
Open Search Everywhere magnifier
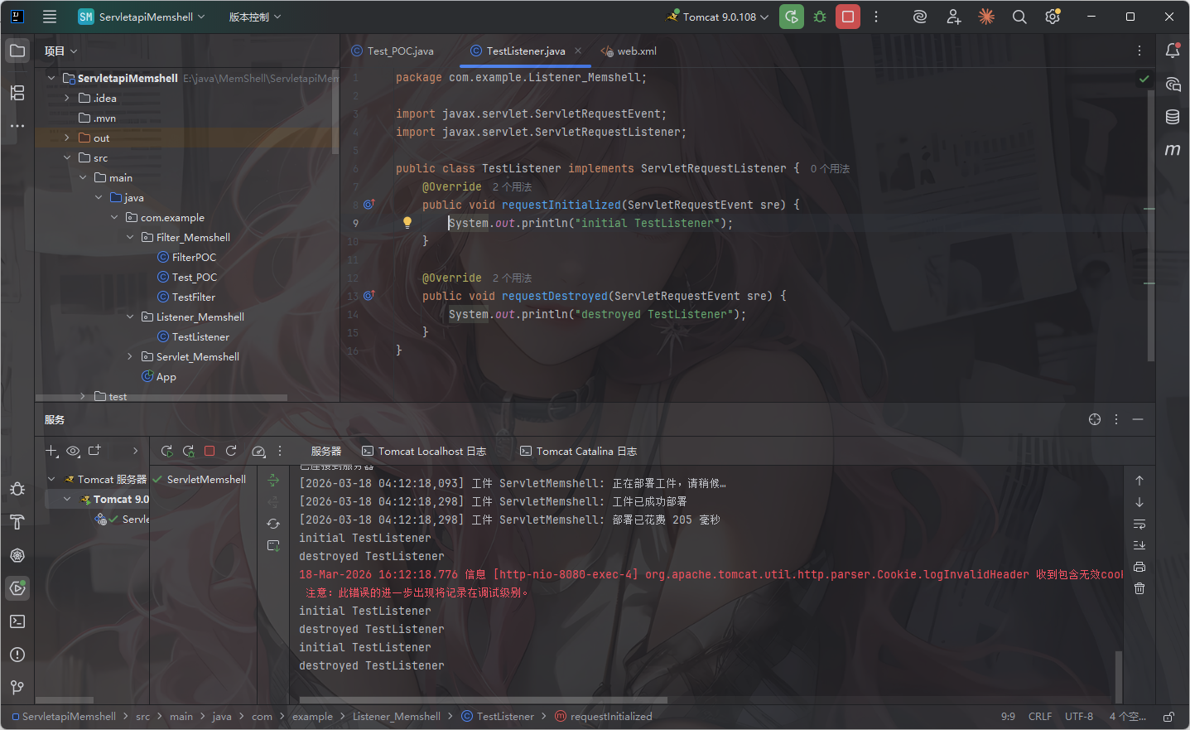(x=1019, y=17)
